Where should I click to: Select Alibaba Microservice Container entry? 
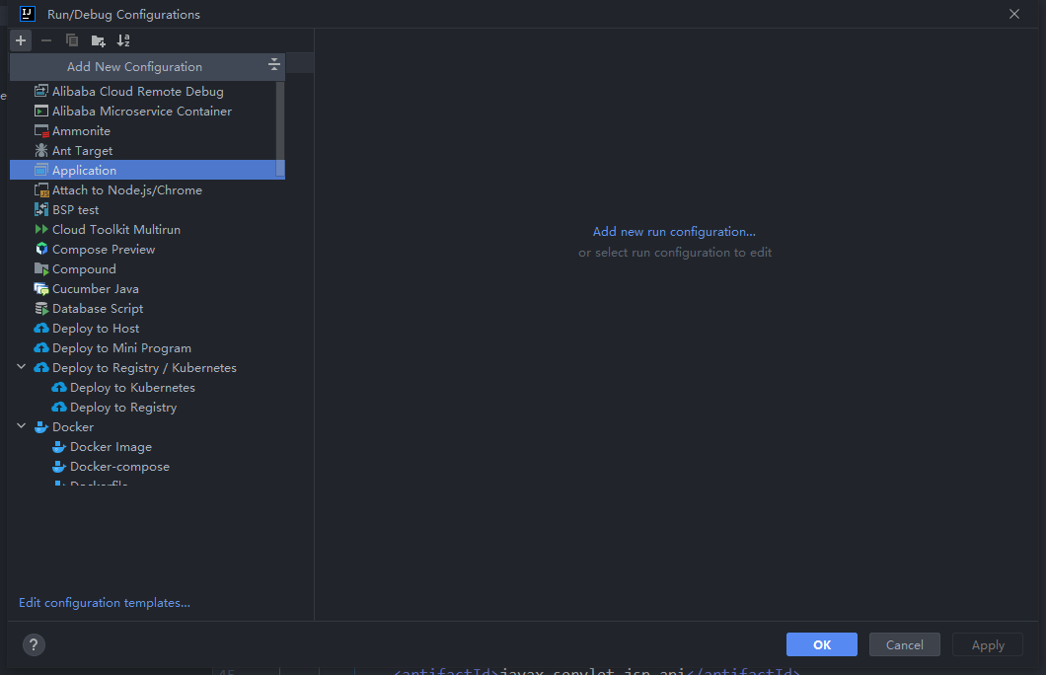pyautogui.click(x=143, y=111)
